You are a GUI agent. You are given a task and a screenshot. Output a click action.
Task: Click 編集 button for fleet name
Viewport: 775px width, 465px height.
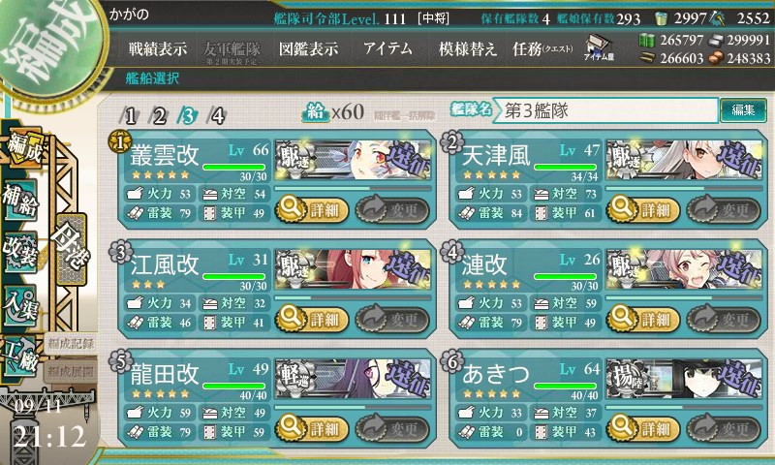[743, 109]
